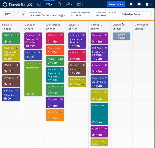Click the 'Domingo 19' day header
The image size is (155, 148).
[x=142, y=25]
